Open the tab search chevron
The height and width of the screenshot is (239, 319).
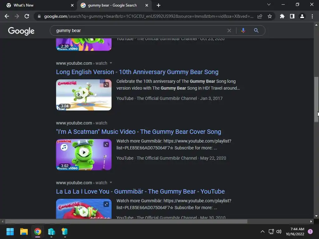click(x=269, y=4)
